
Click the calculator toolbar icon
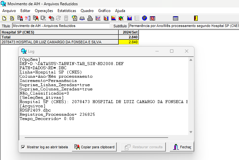pos(66,18)
